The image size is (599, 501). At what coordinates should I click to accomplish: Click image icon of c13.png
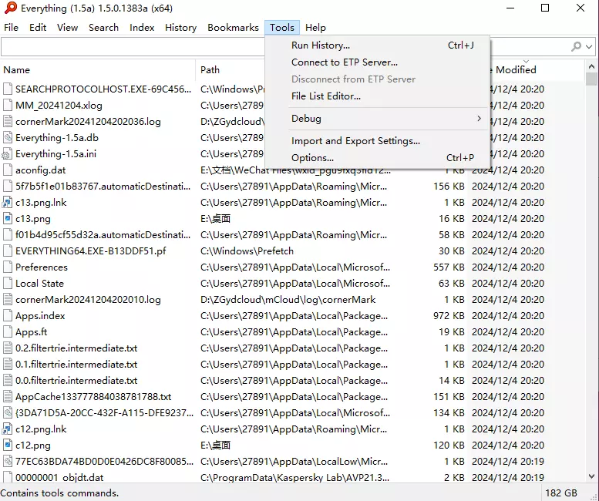tap(7, 218)
